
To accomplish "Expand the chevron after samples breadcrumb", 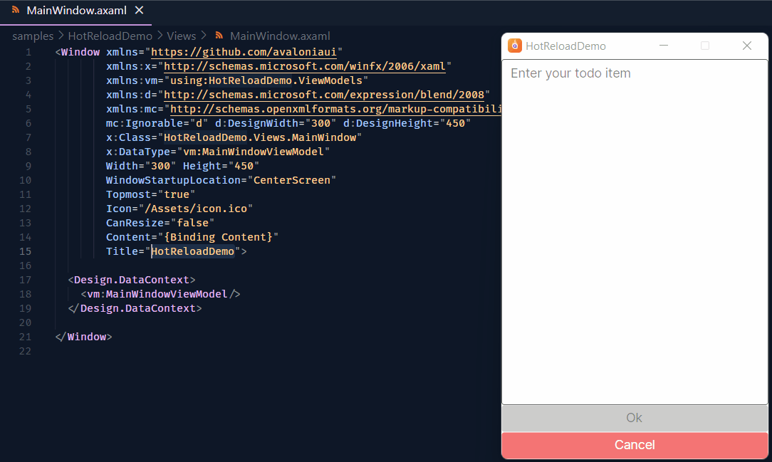I will coord(61,36).
